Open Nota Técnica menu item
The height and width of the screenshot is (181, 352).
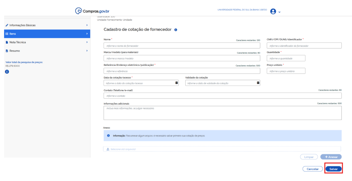(x=17, y=42)
